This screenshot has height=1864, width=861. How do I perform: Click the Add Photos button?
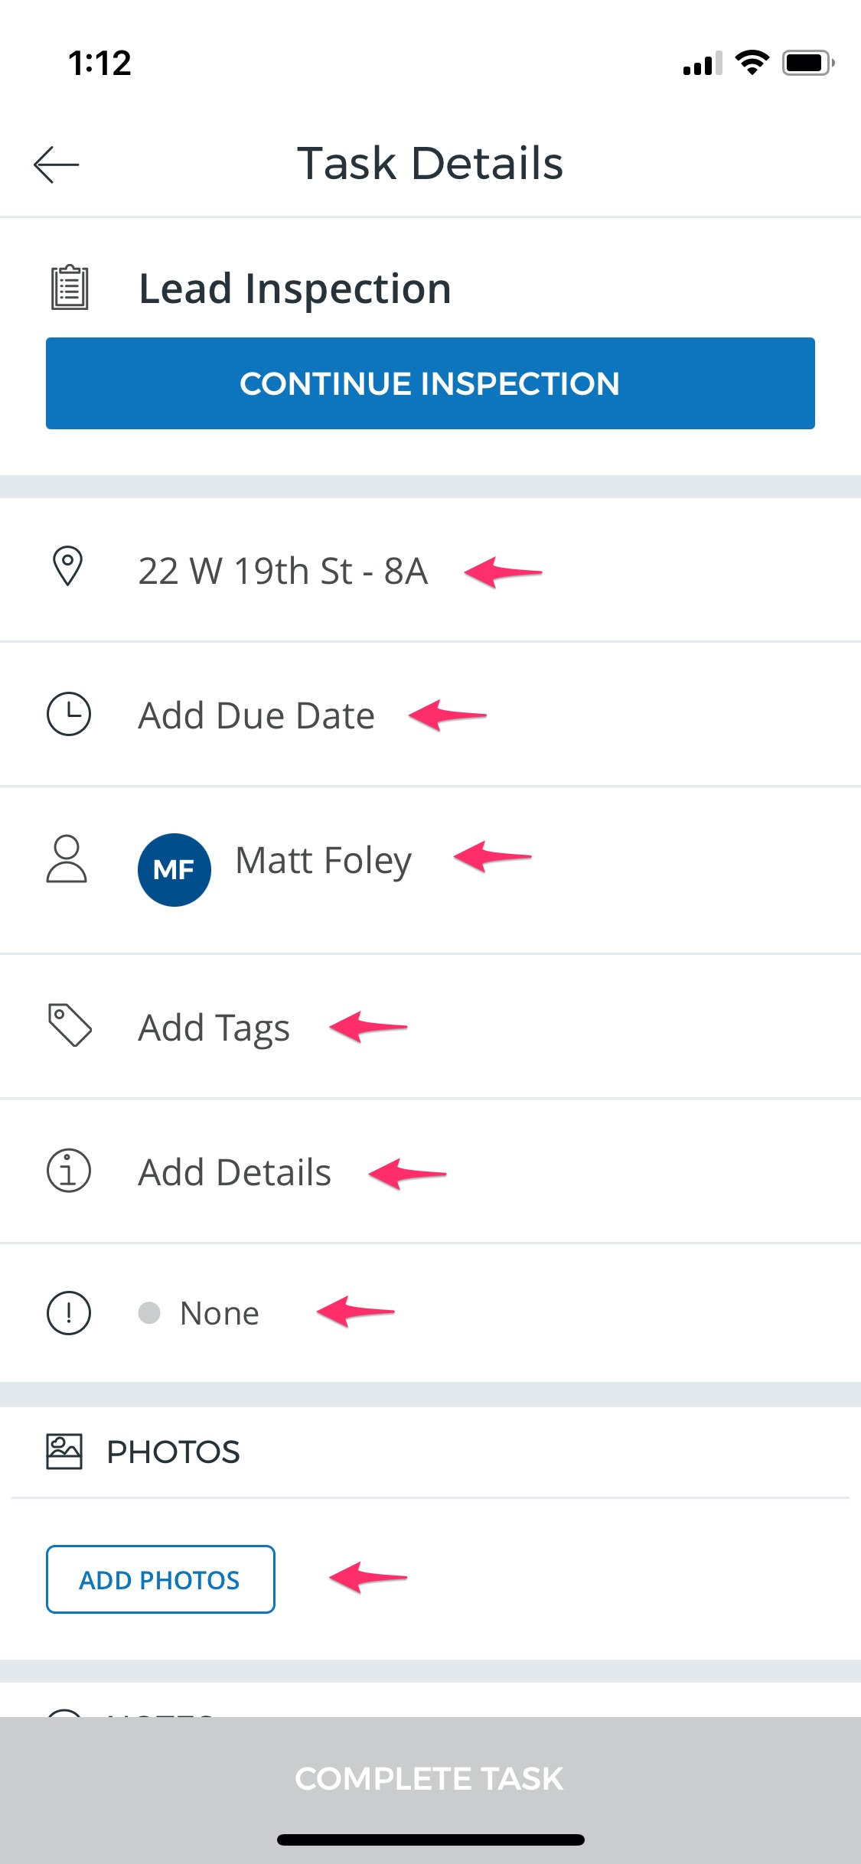161,1579
